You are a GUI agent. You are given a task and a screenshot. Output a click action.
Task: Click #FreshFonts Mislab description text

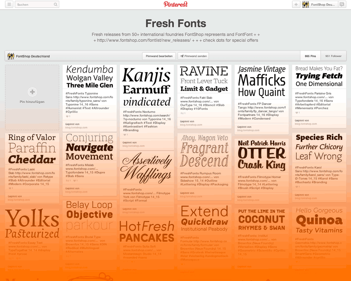coord(85,170)
